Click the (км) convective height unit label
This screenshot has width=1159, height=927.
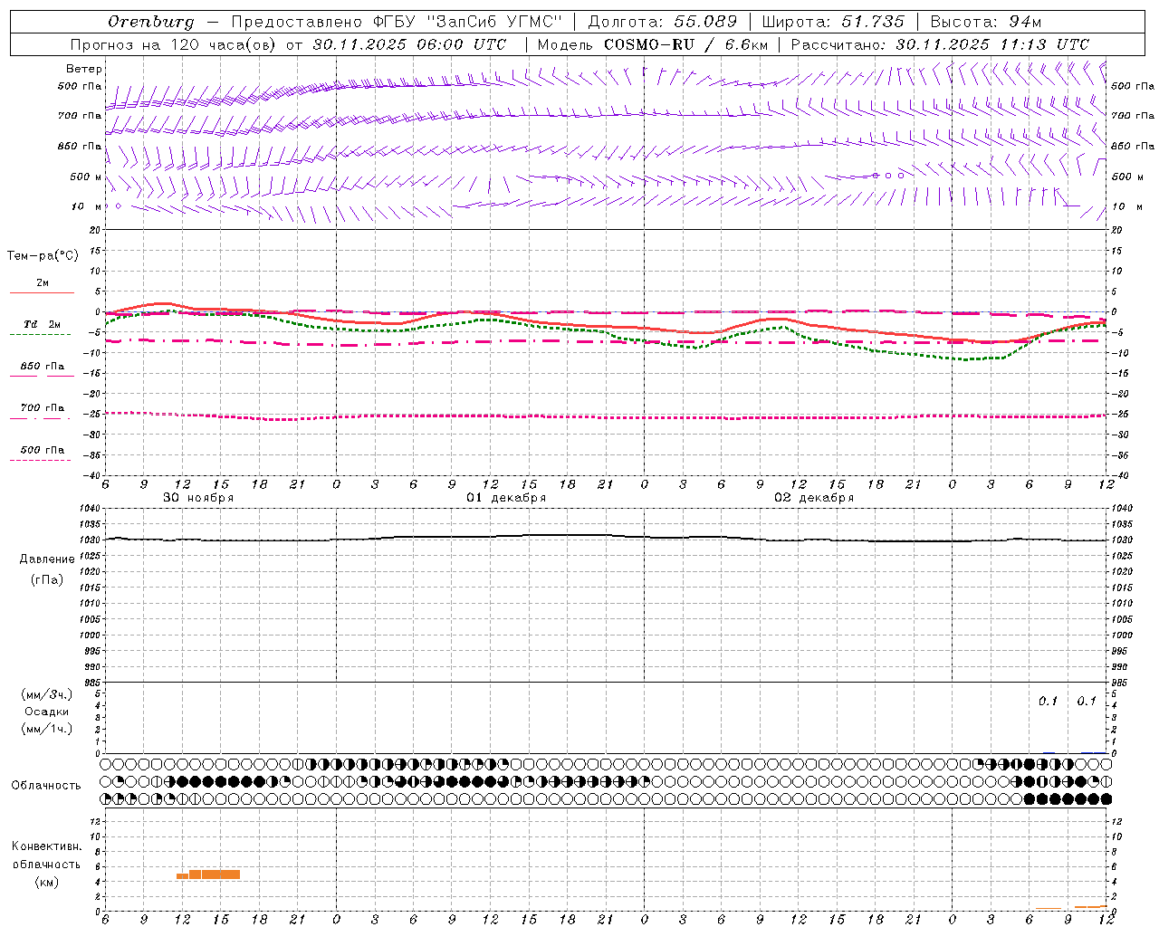coord(47,882)
